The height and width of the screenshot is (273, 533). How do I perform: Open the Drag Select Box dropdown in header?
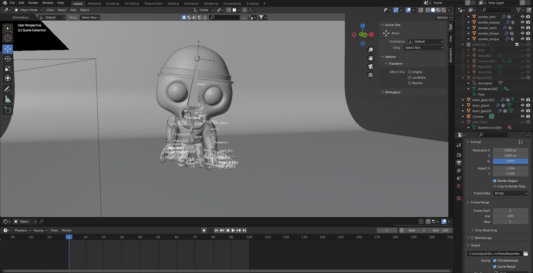pyautogui.click(x=90, y=17)
